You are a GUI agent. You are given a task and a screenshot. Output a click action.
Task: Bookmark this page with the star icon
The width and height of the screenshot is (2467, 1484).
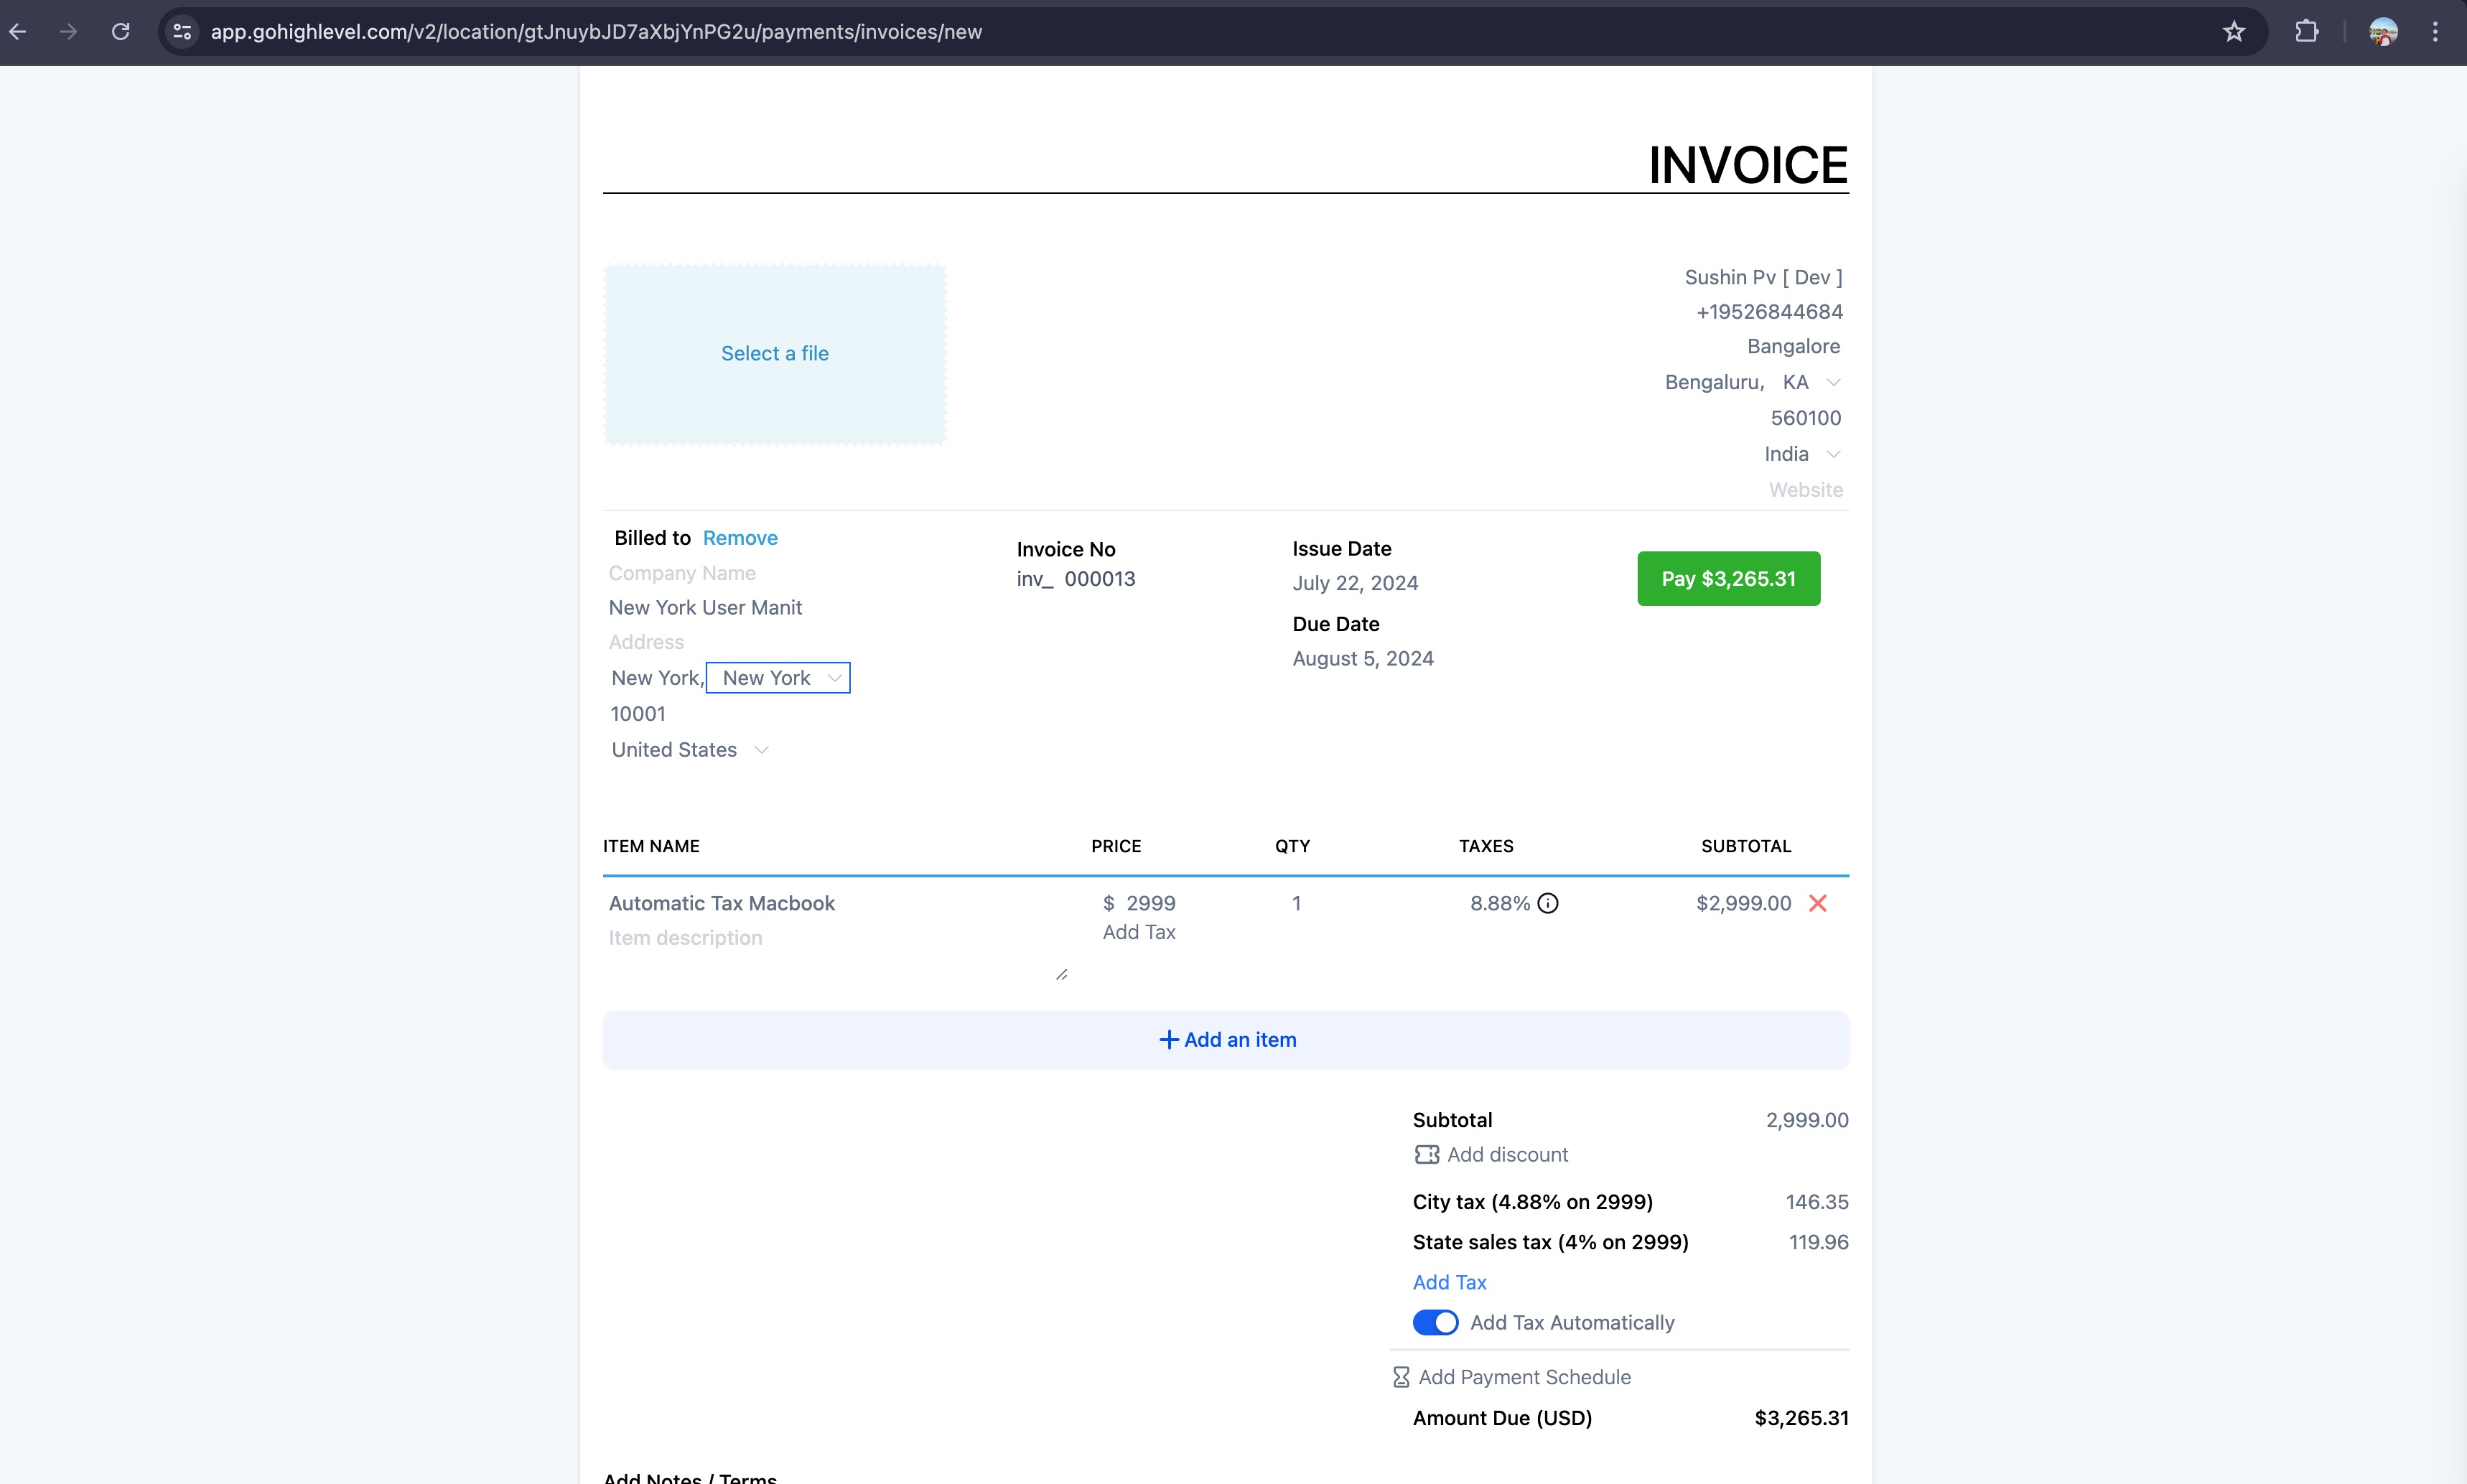(2233, 32)
